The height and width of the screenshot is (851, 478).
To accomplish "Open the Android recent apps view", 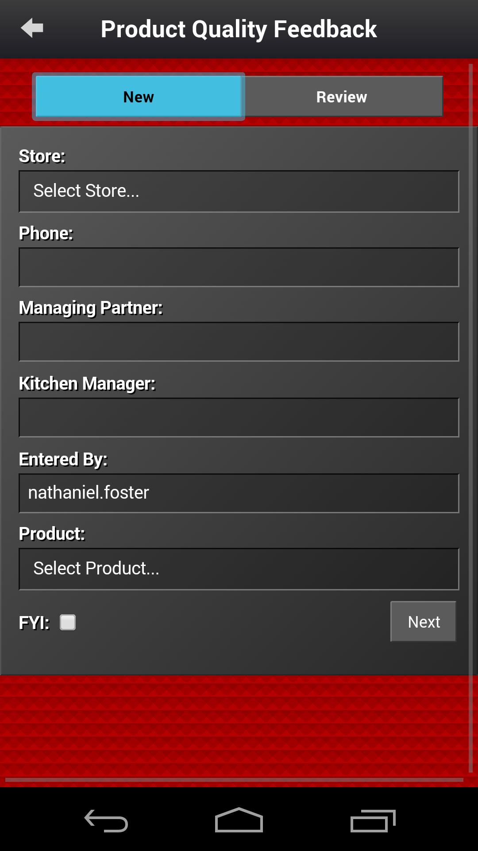I will (372, 820).
